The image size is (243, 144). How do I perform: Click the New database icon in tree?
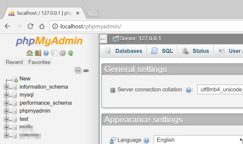pyautogui.click(x=15, y=79)
